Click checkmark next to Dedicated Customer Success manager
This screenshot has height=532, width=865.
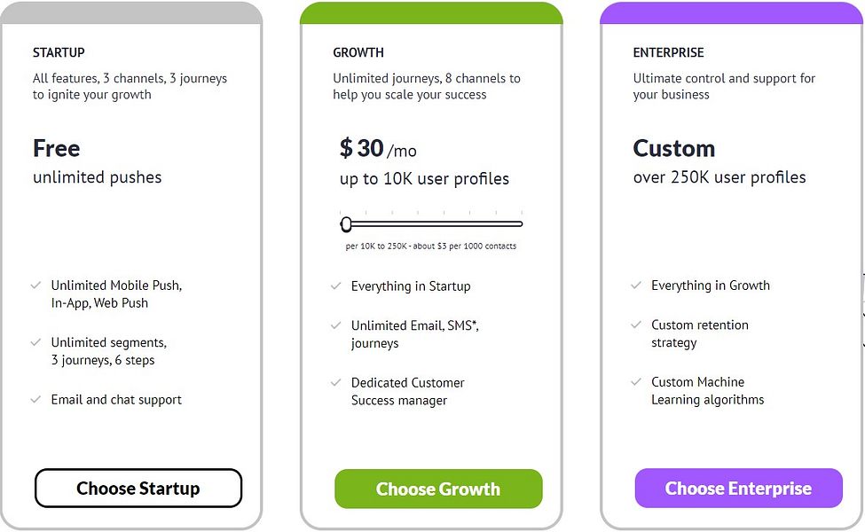tap(336, 383)
